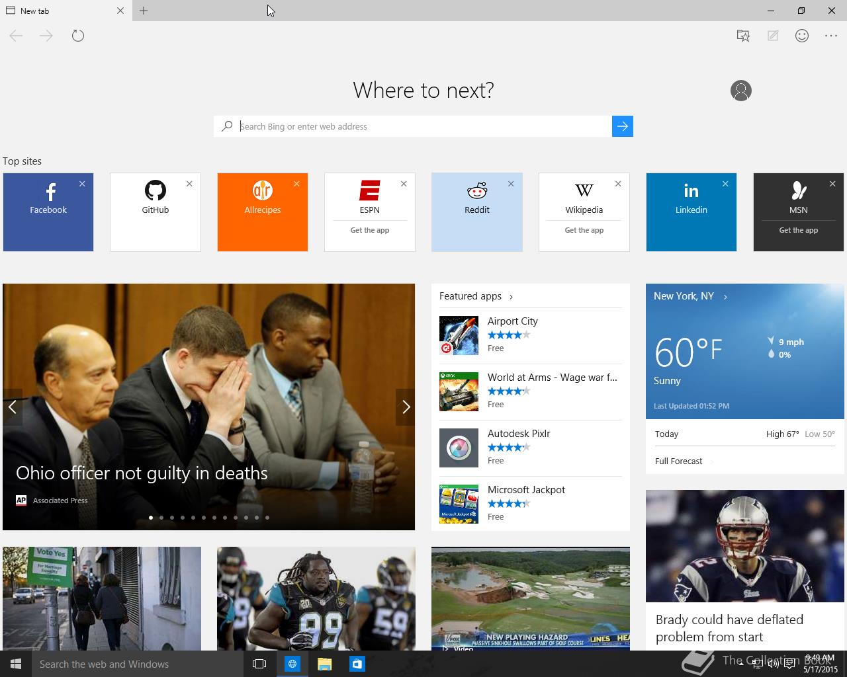Open the Full Forecast link

(x=678, y=461)
